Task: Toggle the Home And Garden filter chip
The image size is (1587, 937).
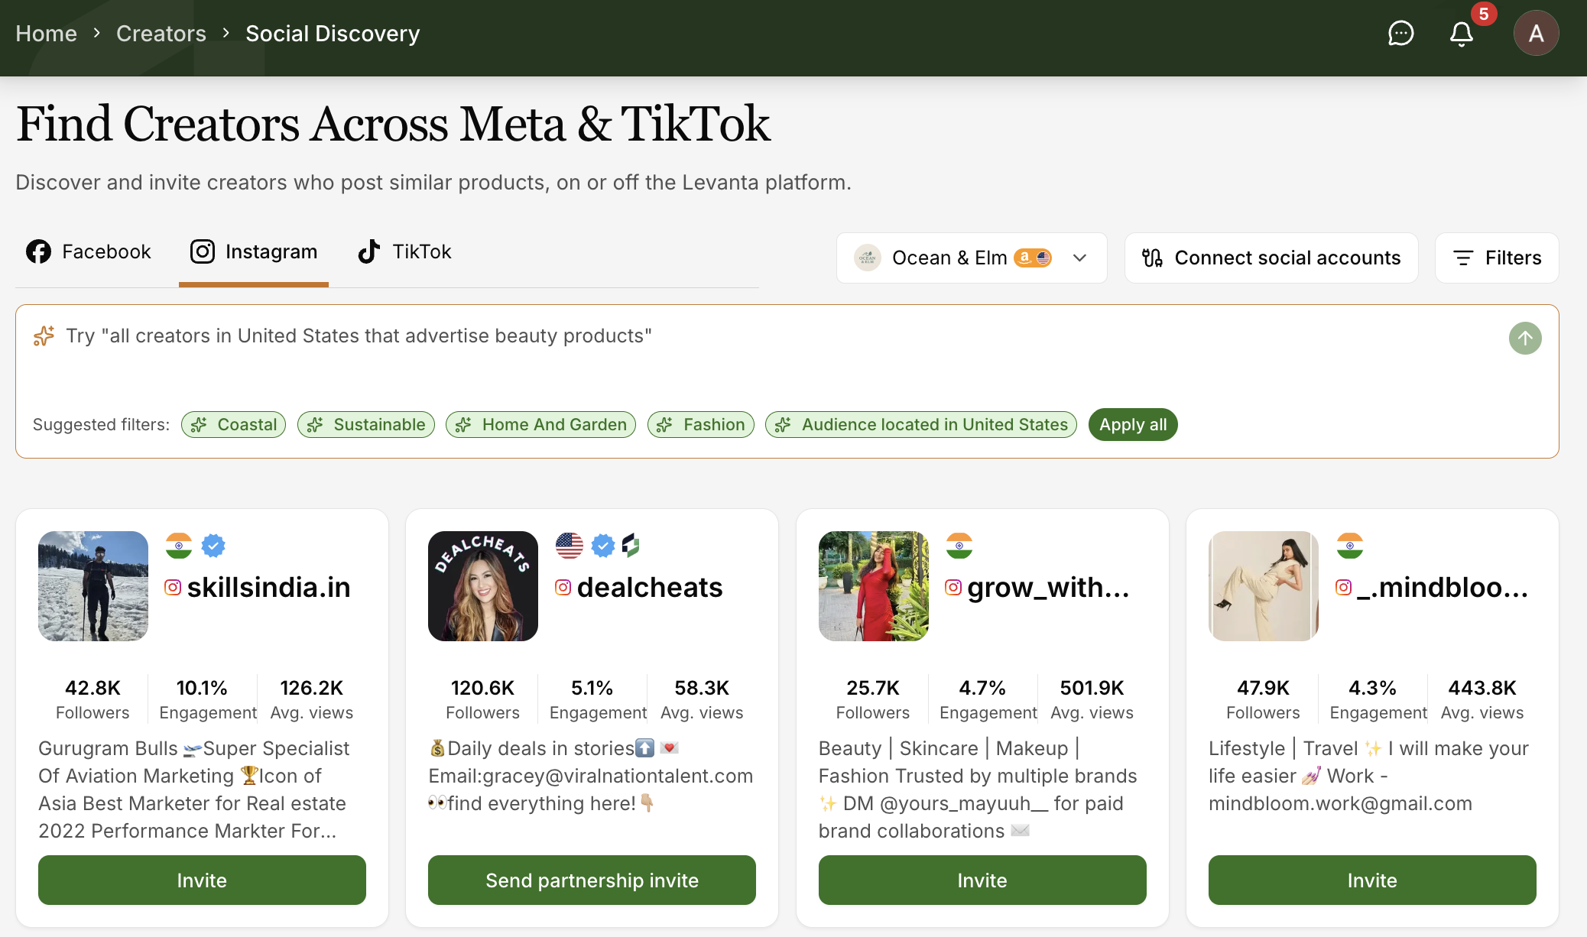Action: click(540, 424)
